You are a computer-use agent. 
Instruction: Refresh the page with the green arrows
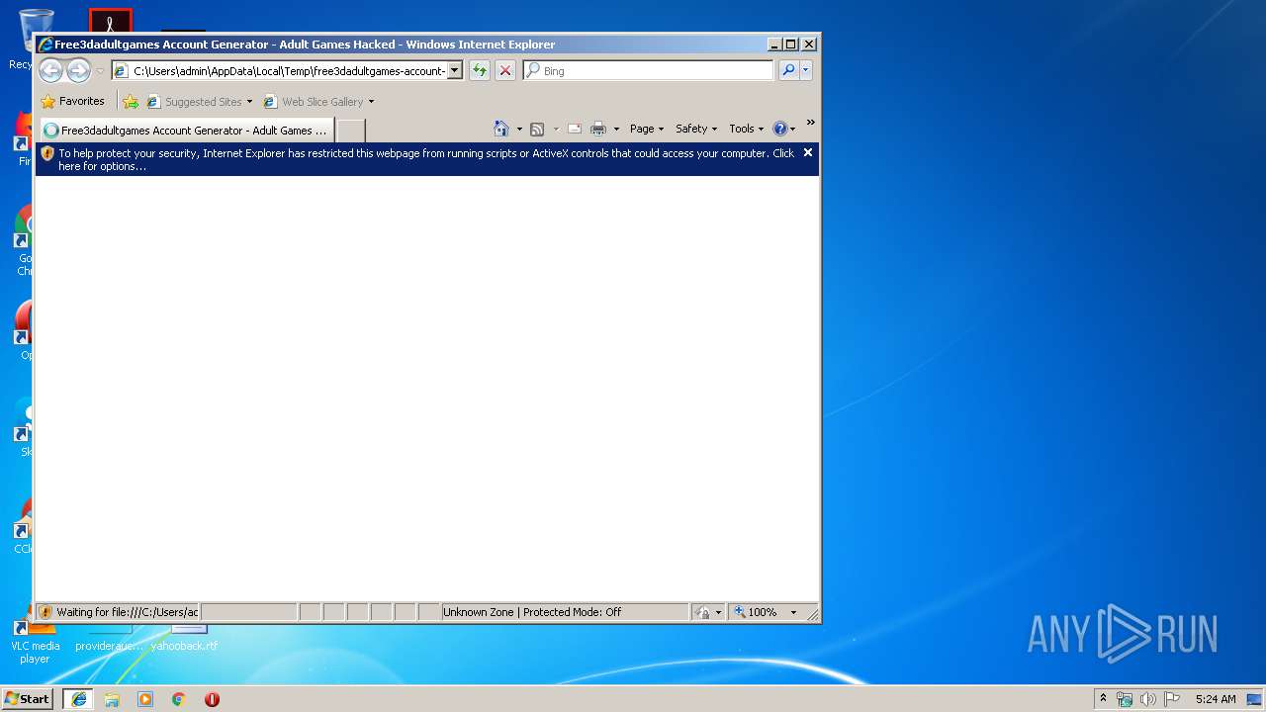point(480,70)
